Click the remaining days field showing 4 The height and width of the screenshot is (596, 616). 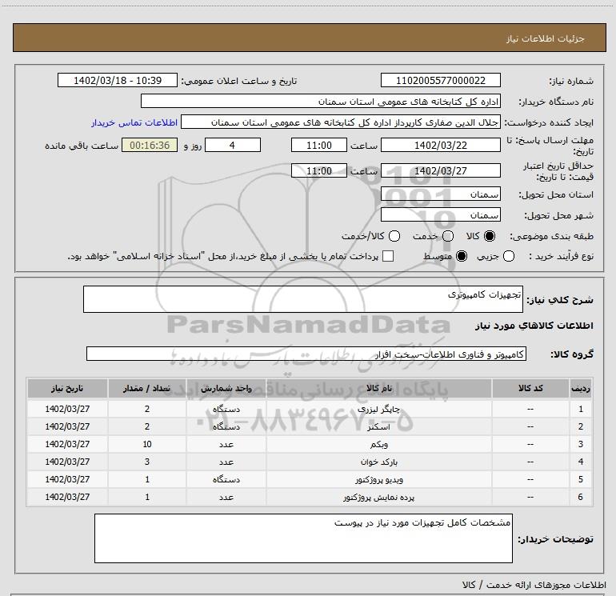pyautogui.click(x=233, y=145)
